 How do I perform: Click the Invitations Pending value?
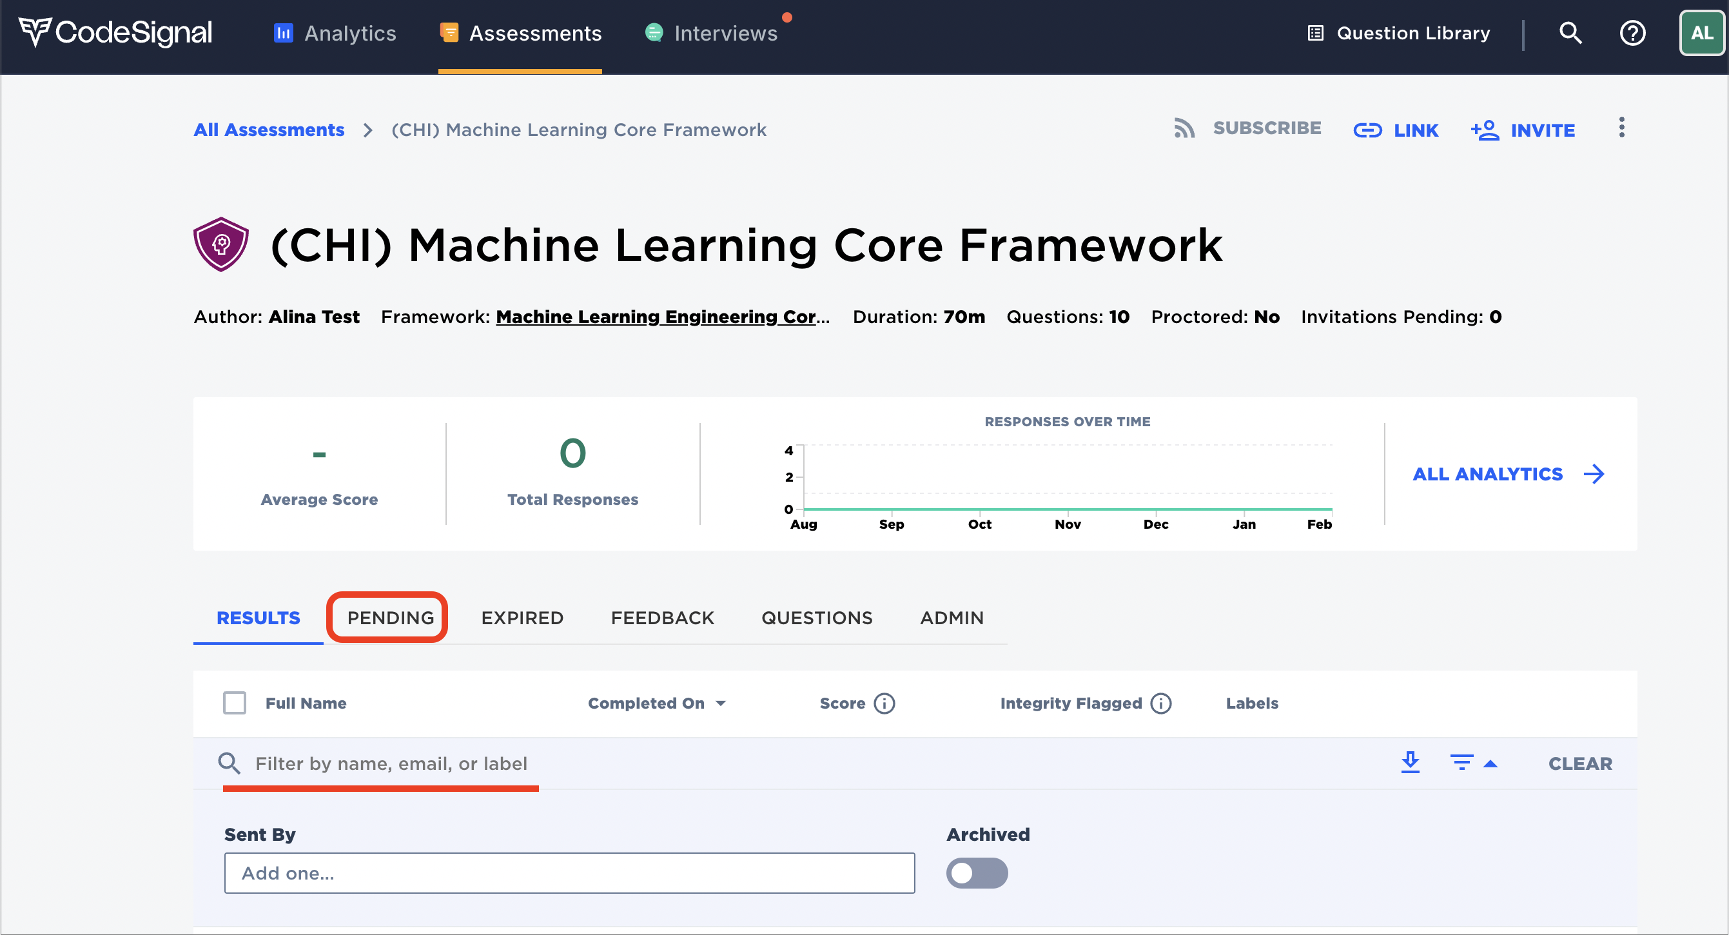point(1496,317)
